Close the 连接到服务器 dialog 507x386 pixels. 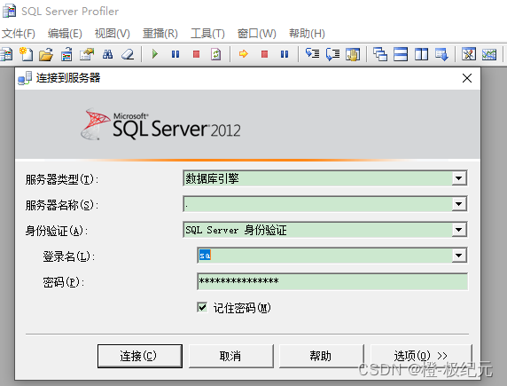click(467, 78)
